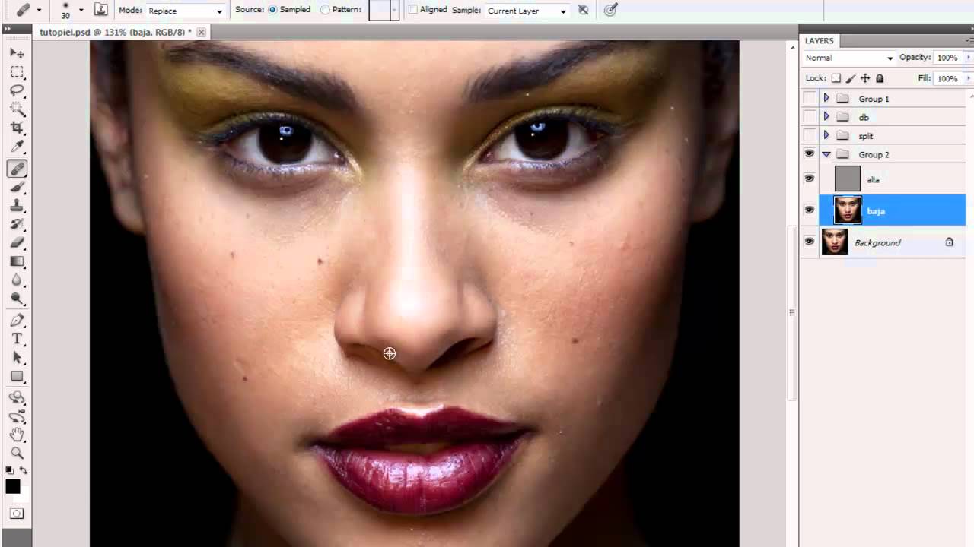This screenshot has height=547, width=974.
Task: Lock all layer attributes
Action: (x=880, y=78)
